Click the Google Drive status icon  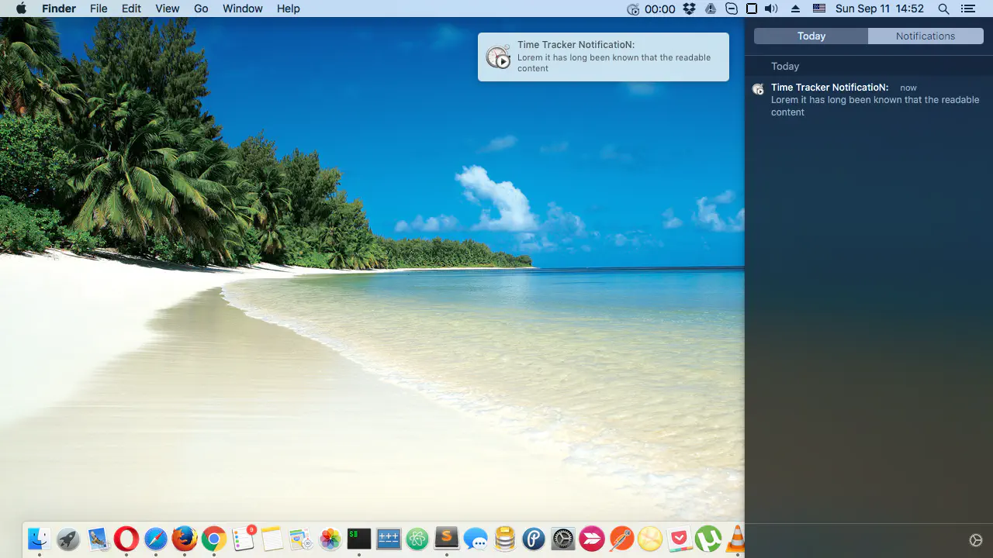(711, 9)
